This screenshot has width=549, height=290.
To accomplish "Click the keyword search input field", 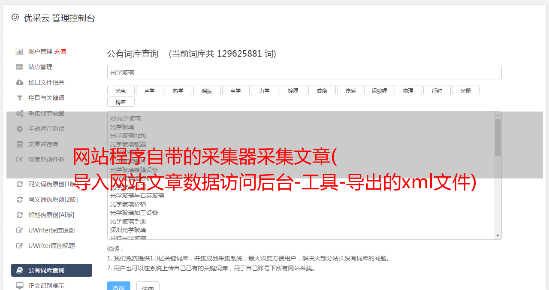I will pos(304,72).
